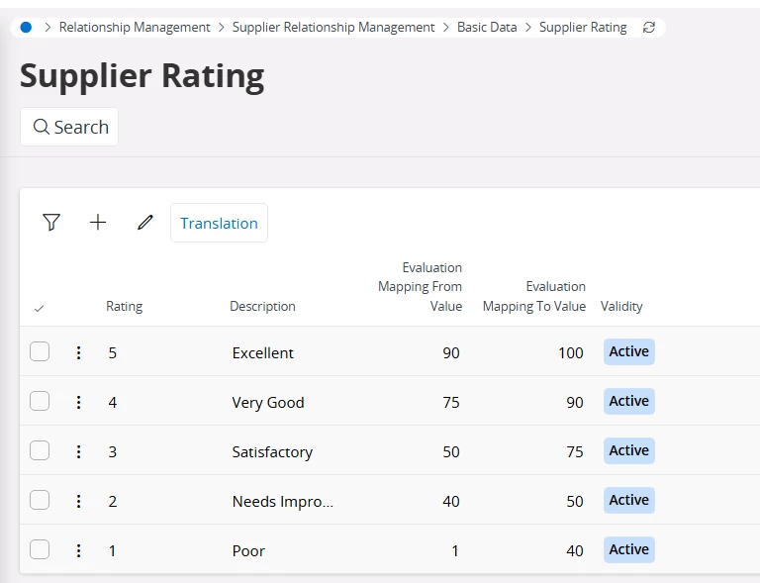Toggle select-all checkmark in table header
760x583 pixels.
click(39, 308)
